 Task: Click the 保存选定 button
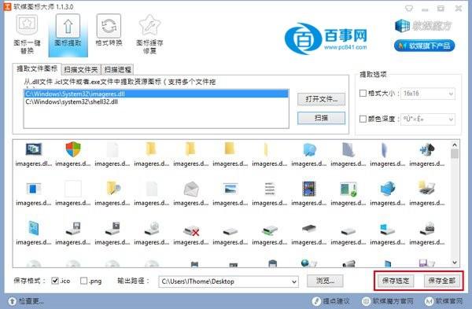[396, 281]
